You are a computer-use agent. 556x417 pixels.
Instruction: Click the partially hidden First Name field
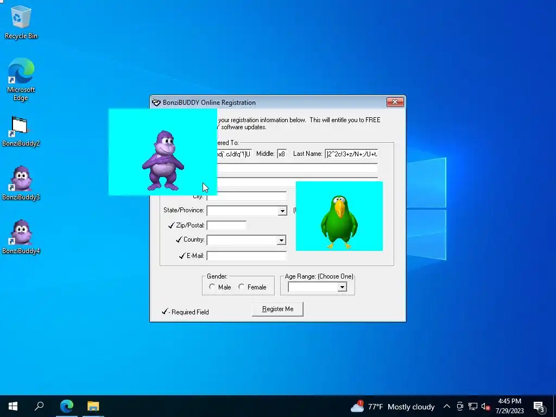(x=235, y=154)
